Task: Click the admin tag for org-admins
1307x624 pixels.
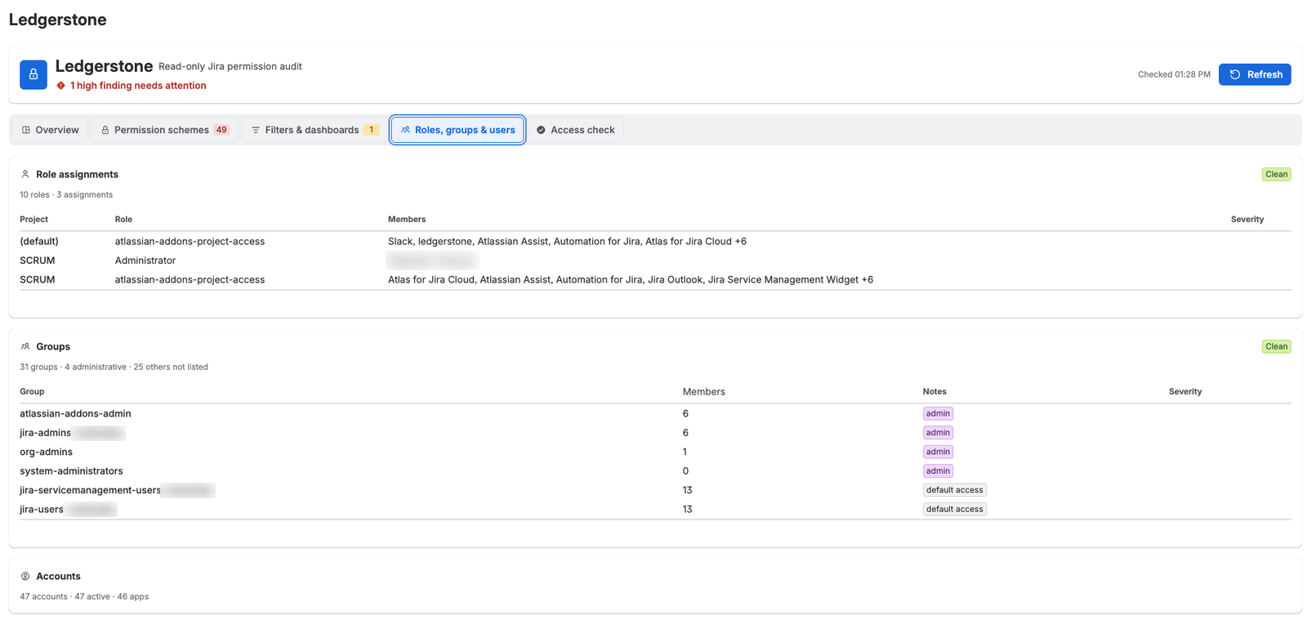Action: point(938,452)
